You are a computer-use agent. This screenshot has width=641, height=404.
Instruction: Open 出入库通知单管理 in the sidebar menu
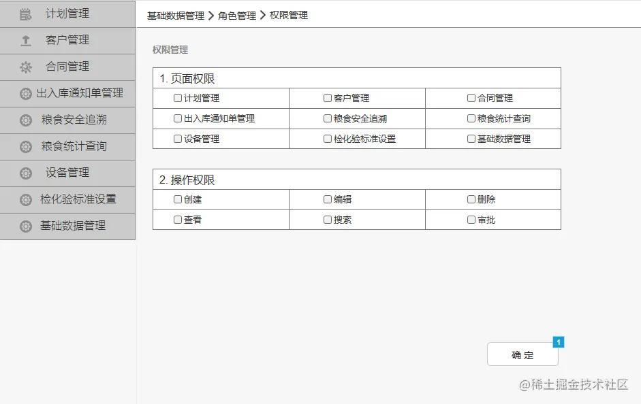pos(67,93)
